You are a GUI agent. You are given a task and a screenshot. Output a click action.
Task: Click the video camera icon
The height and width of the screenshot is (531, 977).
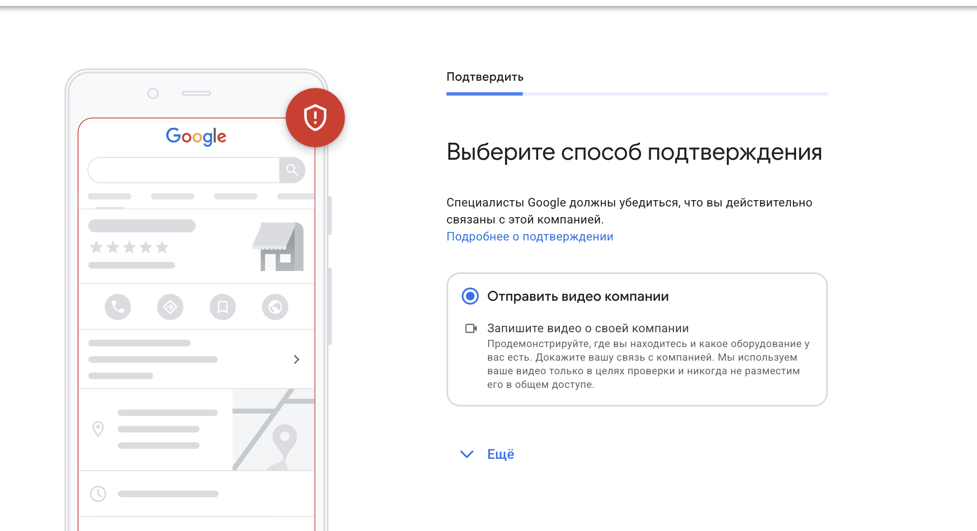coord(471,328)
